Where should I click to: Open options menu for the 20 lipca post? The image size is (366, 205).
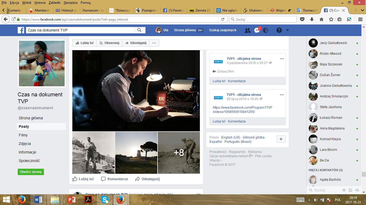tap(282, 95)
